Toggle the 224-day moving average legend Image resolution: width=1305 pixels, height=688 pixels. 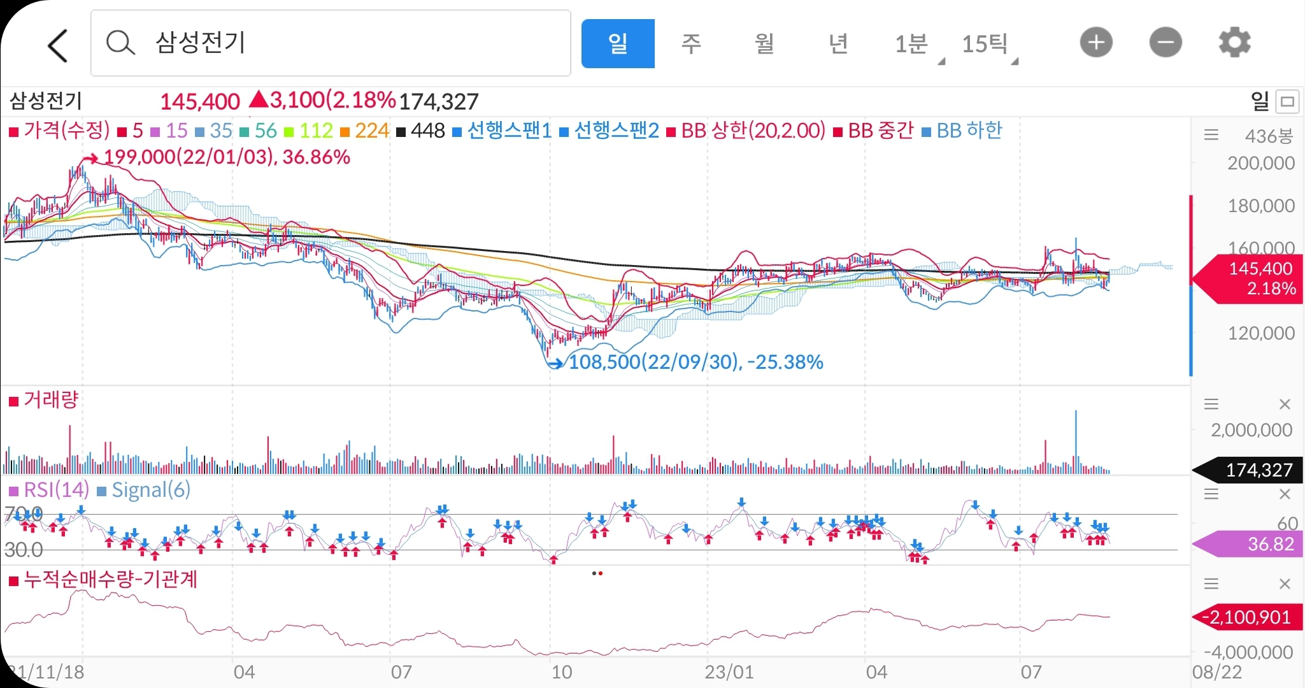click(x=364, y=131)
